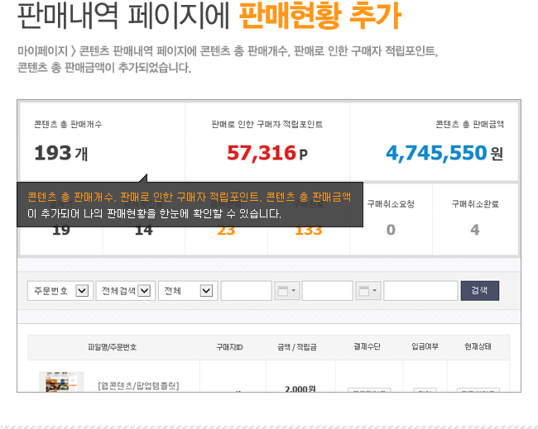Click the 19 status count
This screenshot has width=538, height=429.
[x=61, y=231]
